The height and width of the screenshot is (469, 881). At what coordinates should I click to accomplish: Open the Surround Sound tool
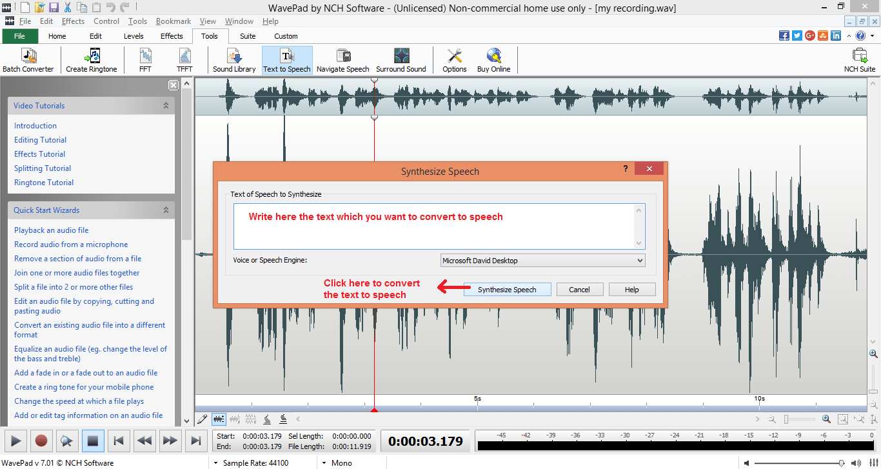pyautogui.click(x=401, y=59)
